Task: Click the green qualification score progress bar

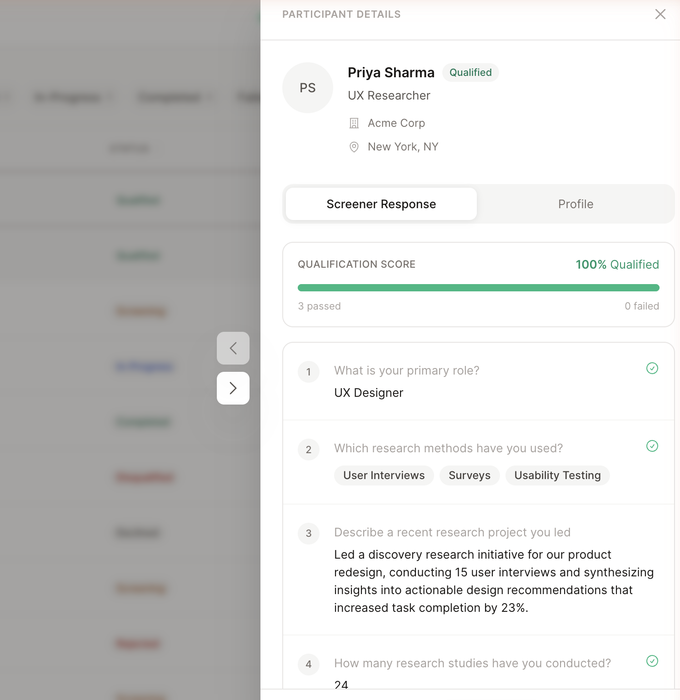Action: pyautogui.click(x=478, y=287)
